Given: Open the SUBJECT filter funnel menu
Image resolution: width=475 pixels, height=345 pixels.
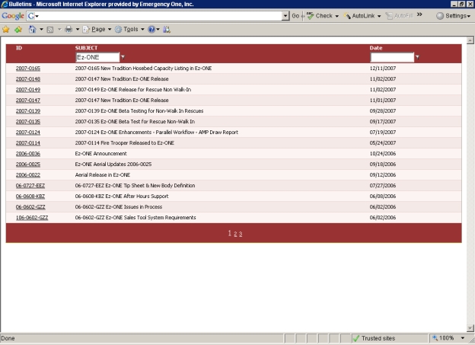Looking at the screenshot, I should coord(123,57).
